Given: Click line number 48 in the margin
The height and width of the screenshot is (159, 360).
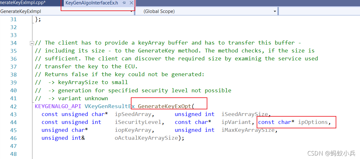Looking at the screenshot, I should point(14,154).
